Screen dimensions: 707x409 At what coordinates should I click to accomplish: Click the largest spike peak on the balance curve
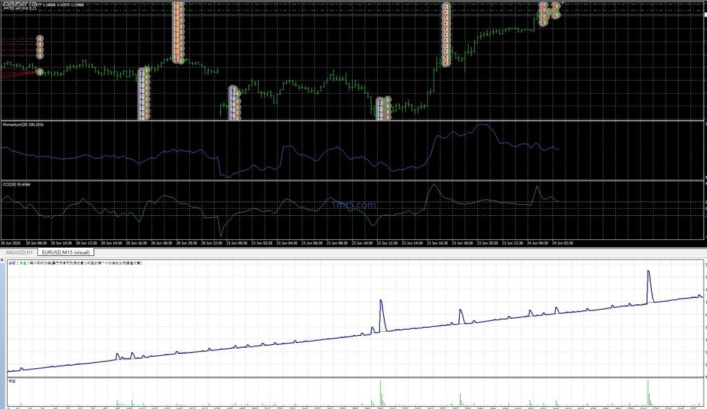click(x=649, y=270)
